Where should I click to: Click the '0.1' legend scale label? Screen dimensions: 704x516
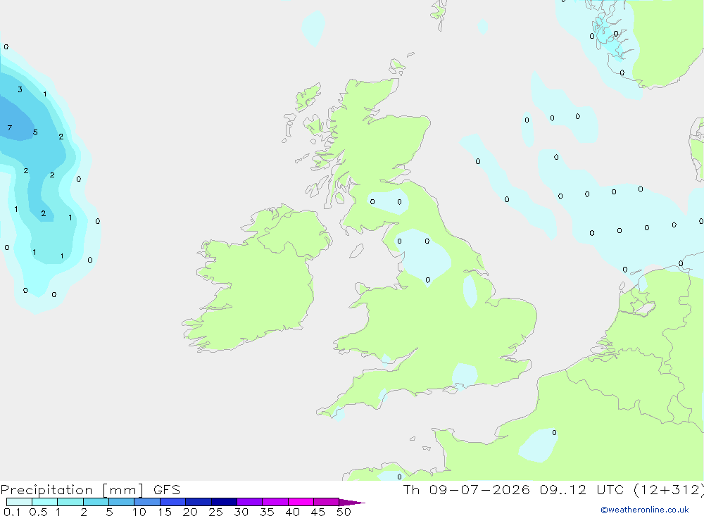[12, 512]
